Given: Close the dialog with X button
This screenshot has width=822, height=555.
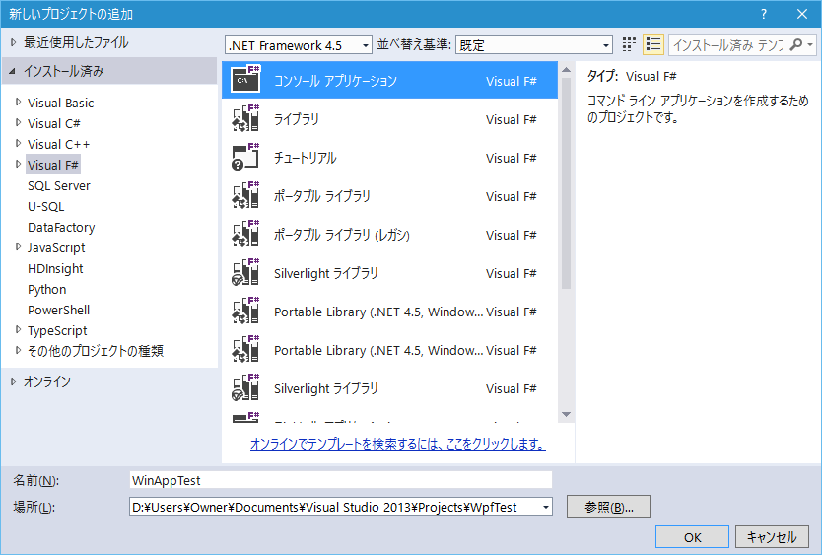Looking at the screenshot, I should pos(801,14).
